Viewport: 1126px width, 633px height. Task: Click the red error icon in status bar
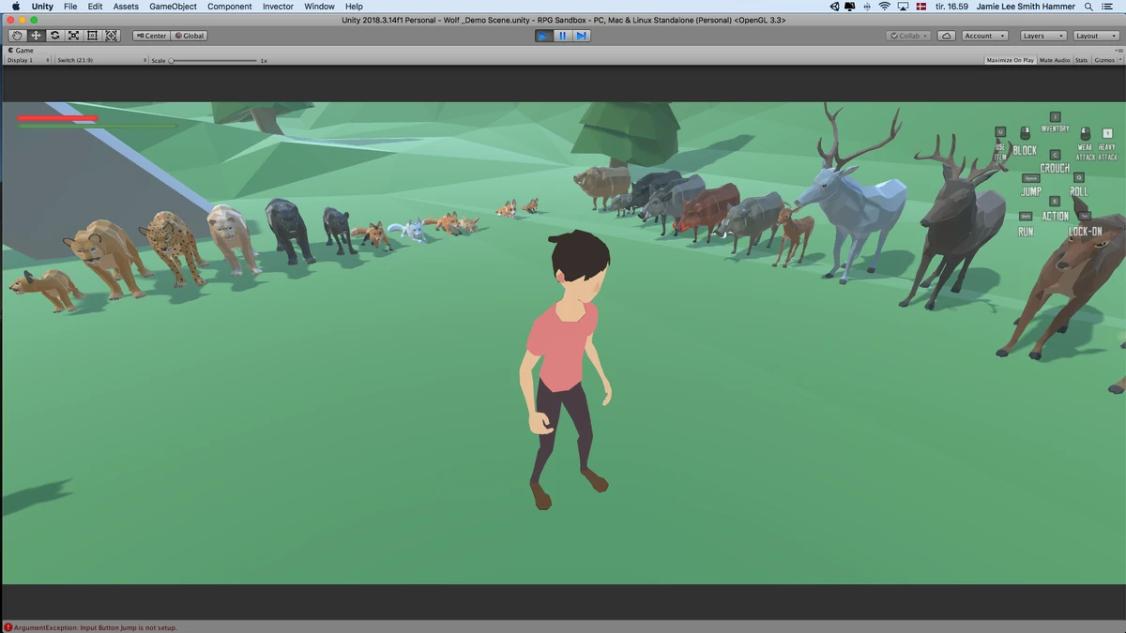click(x=8, y=627)
